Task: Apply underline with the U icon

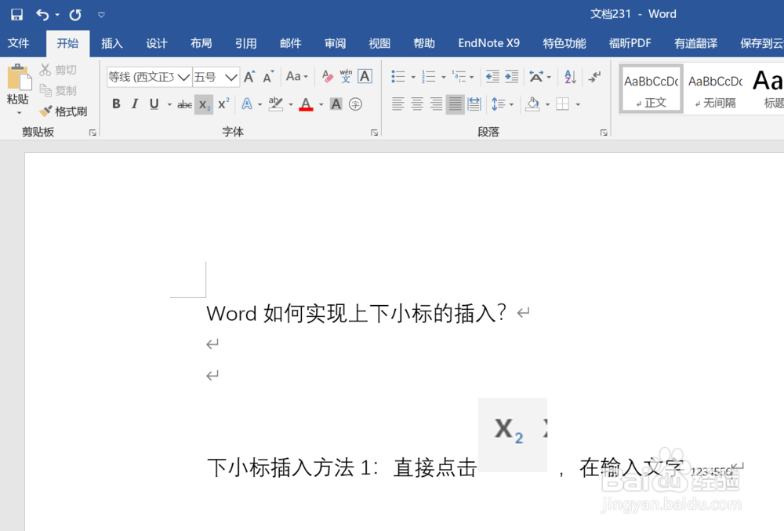Action: coord(154,104)
